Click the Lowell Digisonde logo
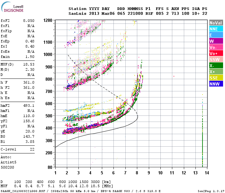This screenshot has width=225, height=193. coord(12,7)
